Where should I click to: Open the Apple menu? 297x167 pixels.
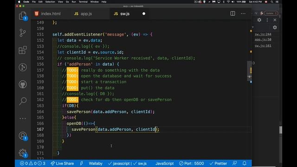pos(19,2)
